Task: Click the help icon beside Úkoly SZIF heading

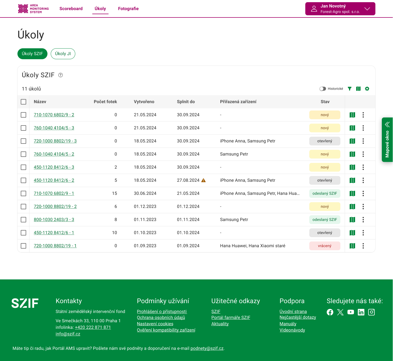Action: point(61,75)
